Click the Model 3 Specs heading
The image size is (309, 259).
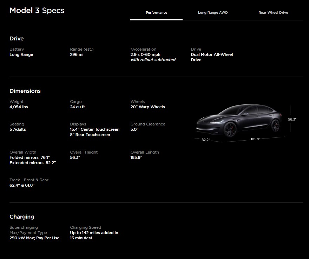click(x=37, y=11)
